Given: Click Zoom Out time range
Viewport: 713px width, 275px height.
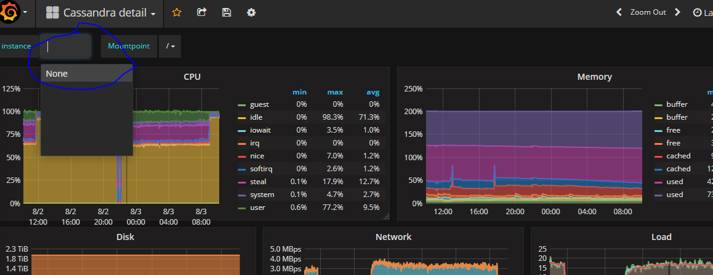Looking at the screenshot, I should [648, 12].
